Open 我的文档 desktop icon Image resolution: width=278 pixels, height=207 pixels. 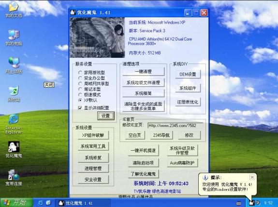coord(14,9)
